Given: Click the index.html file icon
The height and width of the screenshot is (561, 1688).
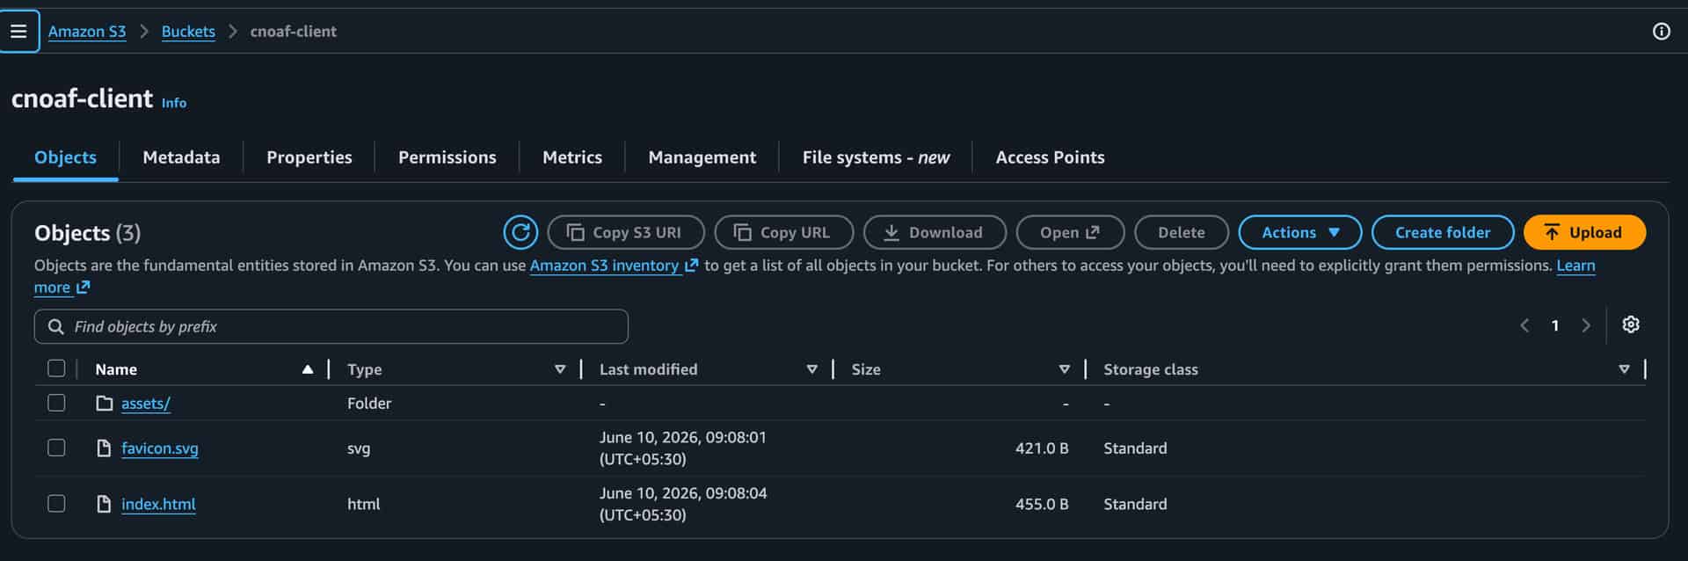Looking at the screenshot, I should (104, 504).
